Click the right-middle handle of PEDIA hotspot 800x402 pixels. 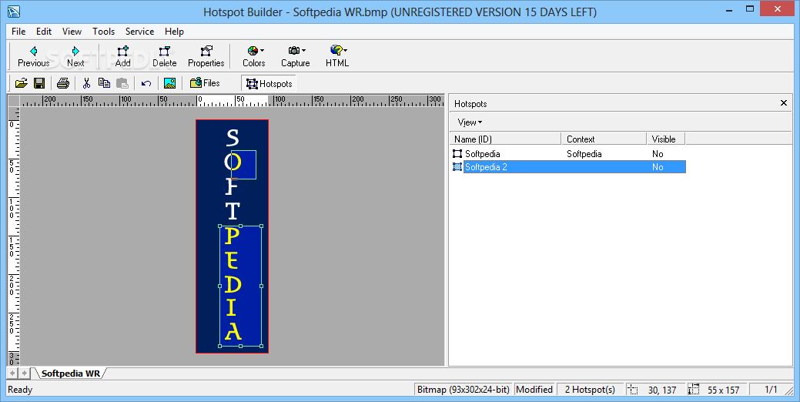[262, 286]
